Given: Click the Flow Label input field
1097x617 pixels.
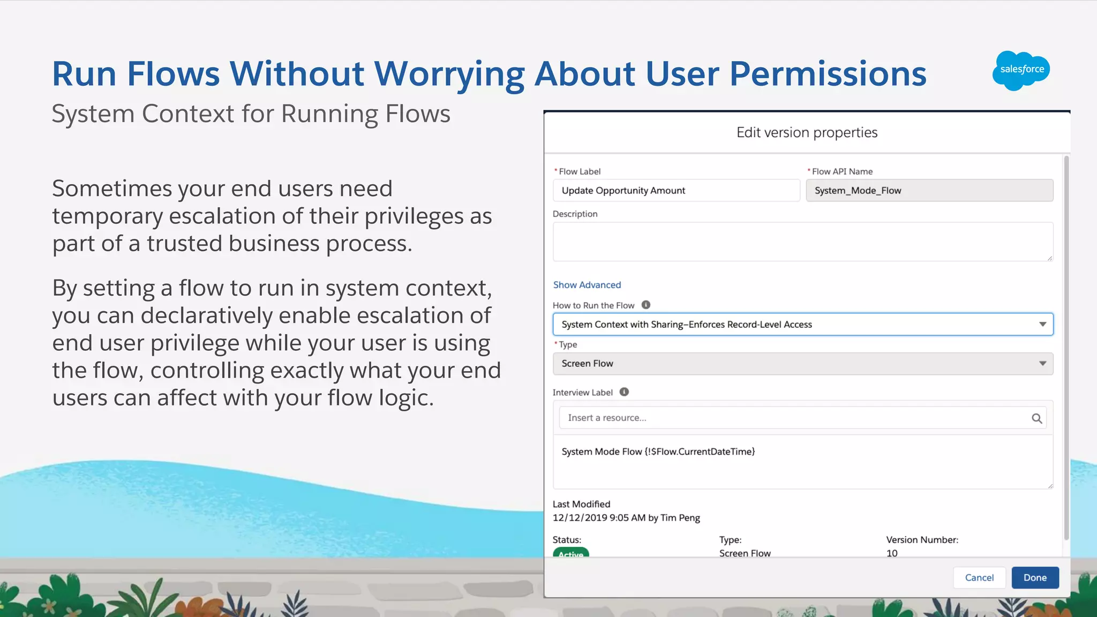Looking at the screenshot, I should (x=677, y=191).
